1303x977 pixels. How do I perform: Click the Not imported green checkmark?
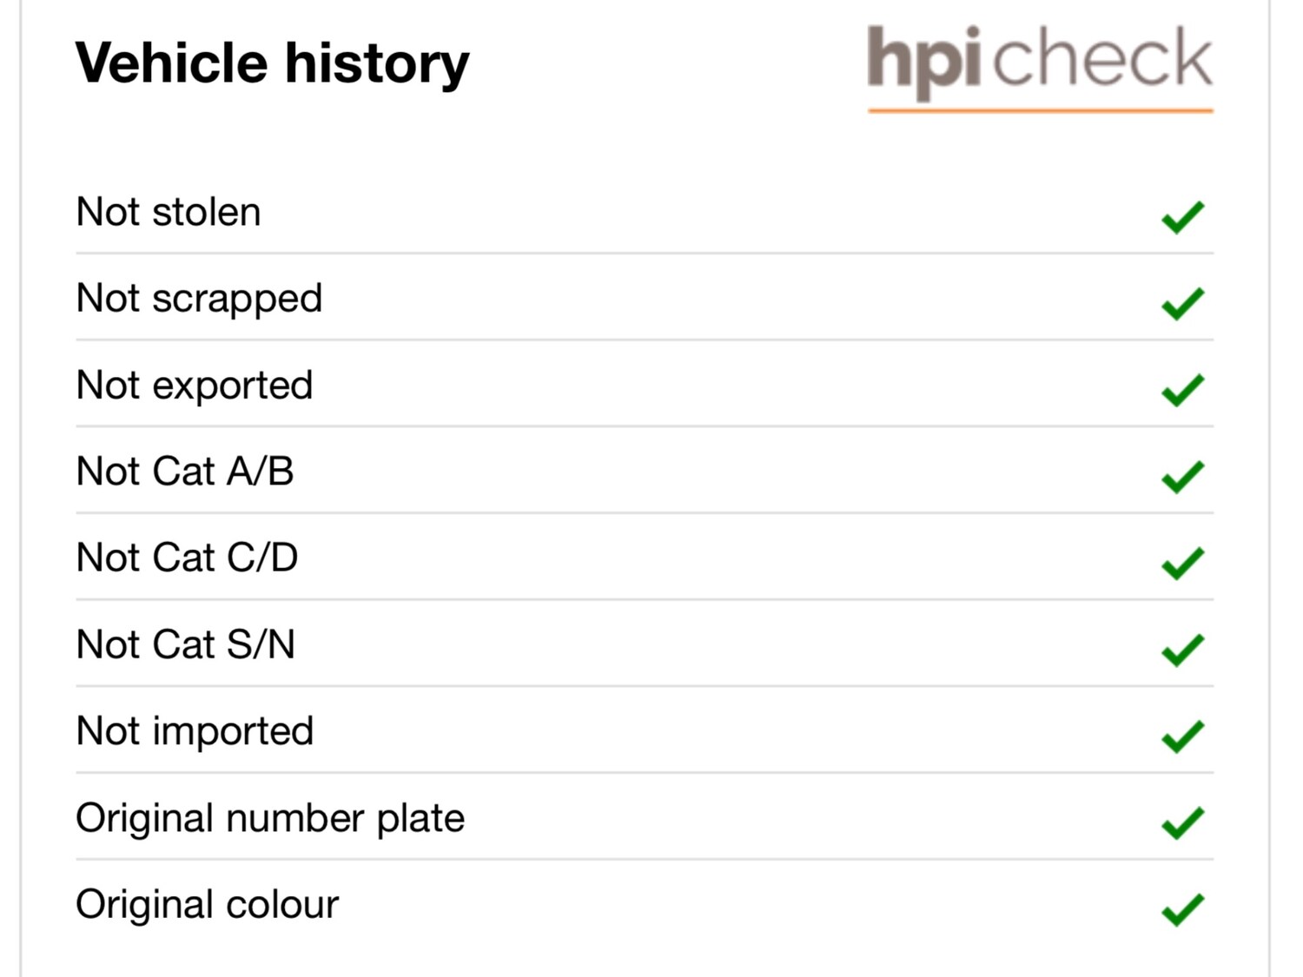click(1182, 736)
